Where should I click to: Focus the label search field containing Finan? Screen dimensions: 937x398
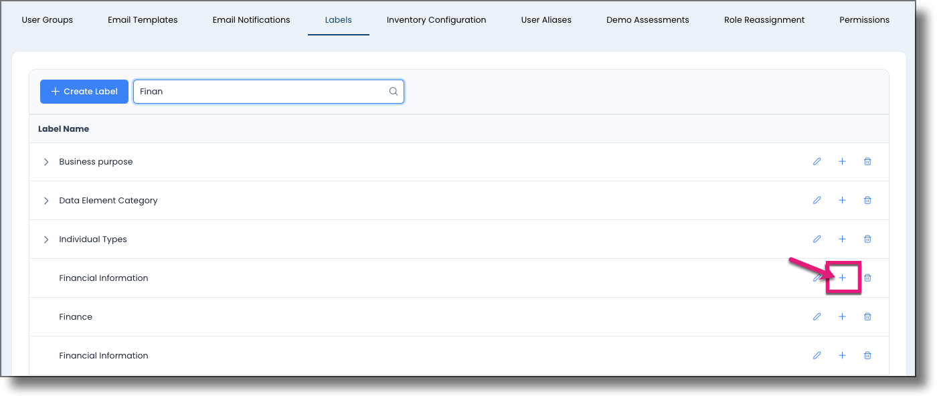[x=268, y=92]
